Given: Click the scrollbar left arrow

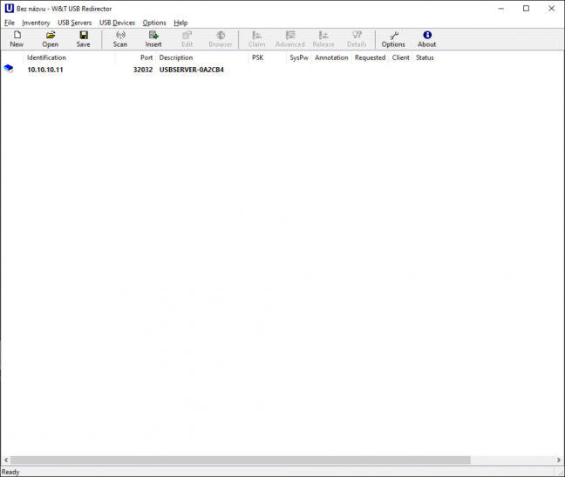Looking at the screenshot, I should (6, 460).
